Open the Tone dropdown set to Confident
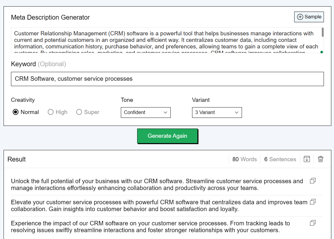 point(145,113)
